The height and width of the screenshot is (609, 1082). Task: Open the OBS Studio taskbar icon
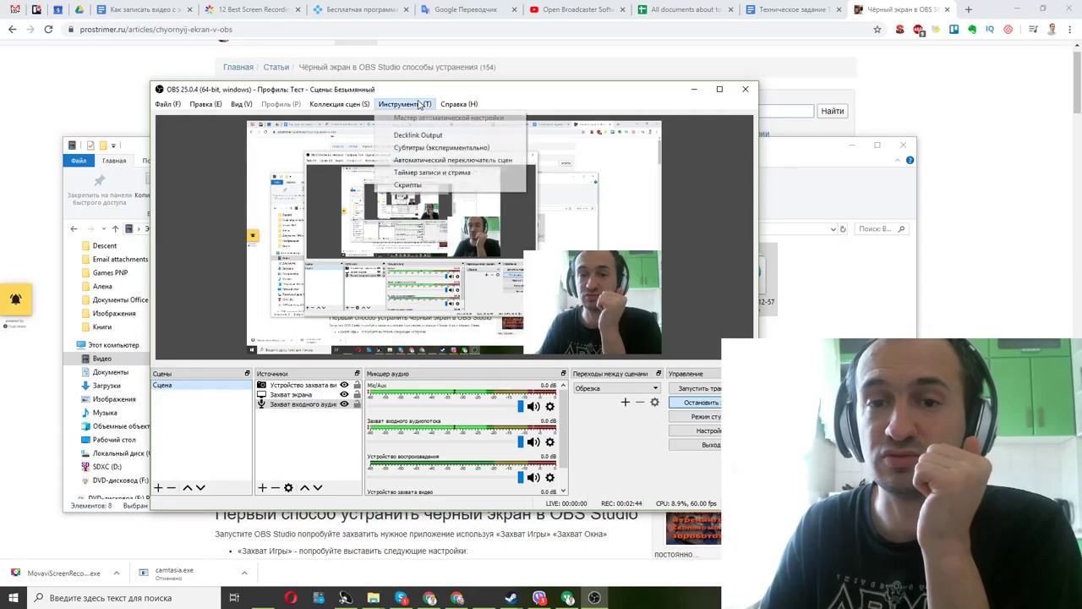pyautogui.click(x=594, y=598)
